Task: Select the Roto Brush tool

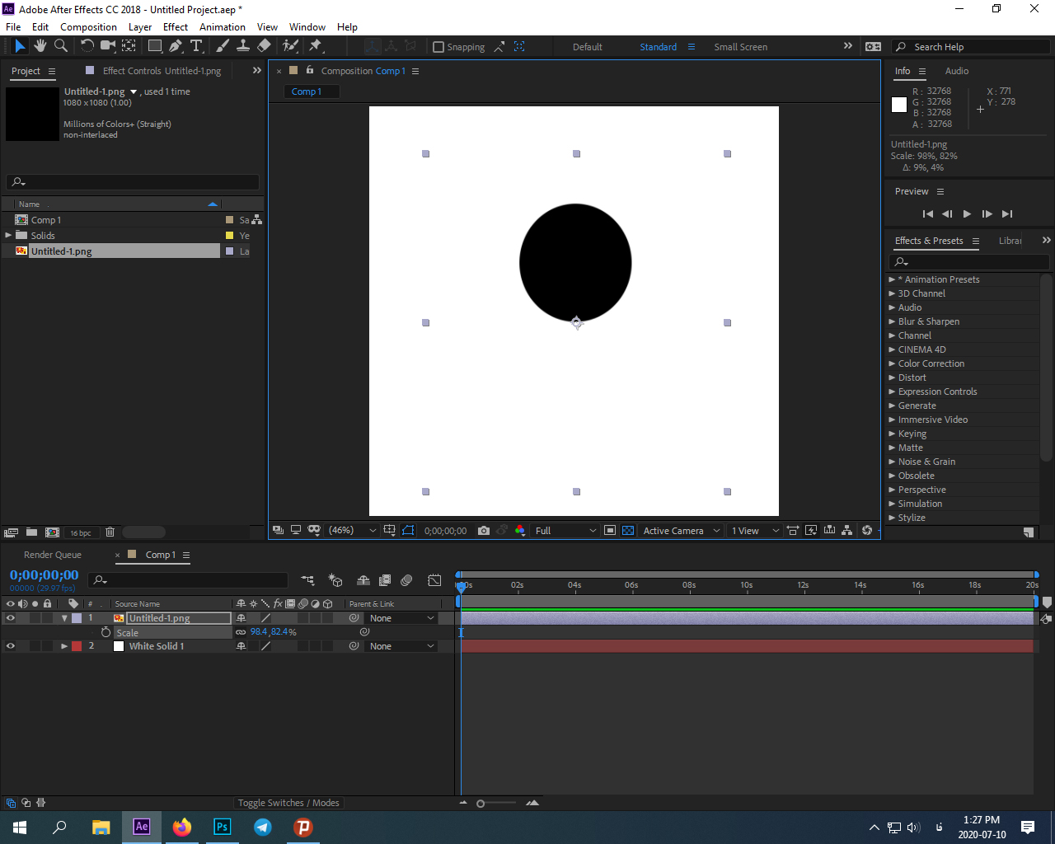Action: pyautogui.click(x=290, y=46)
